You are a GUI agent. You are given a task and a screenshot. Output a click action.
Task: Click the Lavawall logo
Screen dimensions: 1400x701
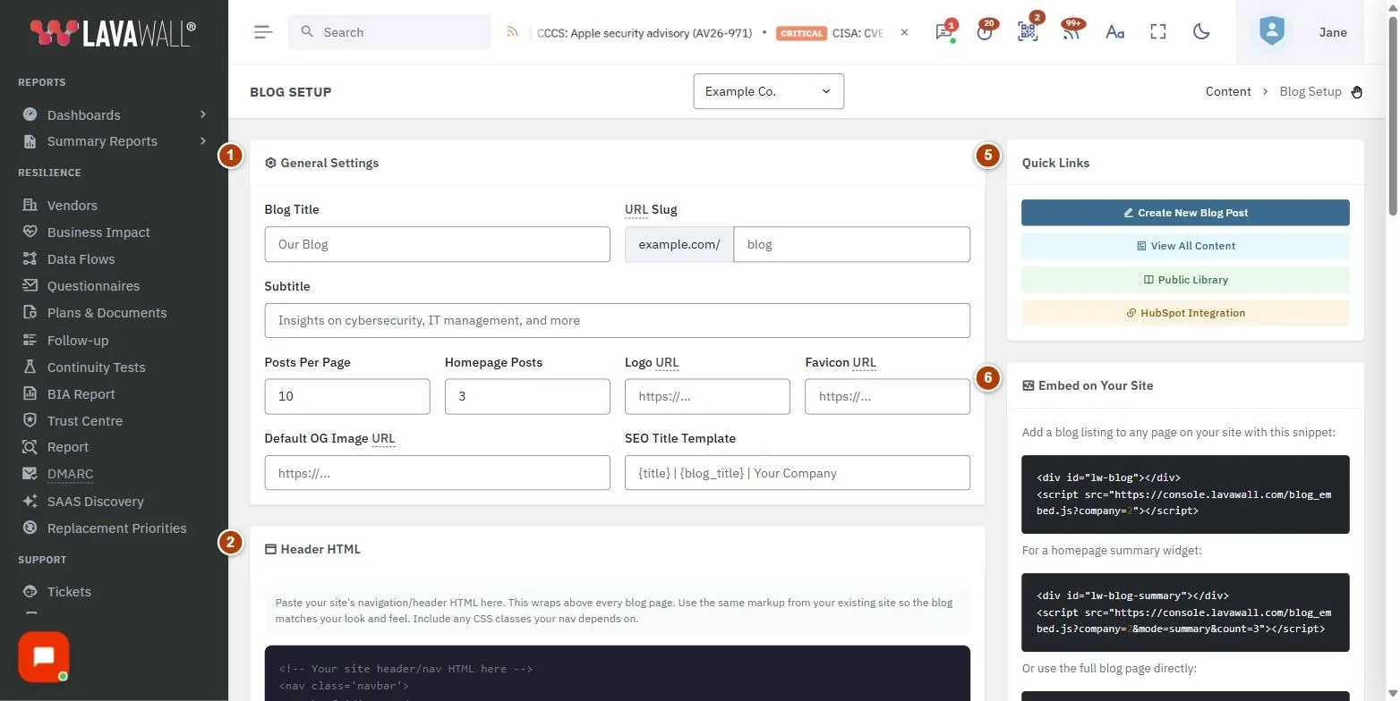pos(113,32)
